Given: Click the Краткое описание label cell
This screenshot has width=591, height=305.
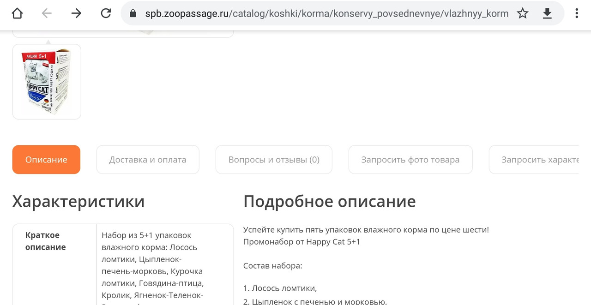Looking at the screenshot, I should [54, 264].
